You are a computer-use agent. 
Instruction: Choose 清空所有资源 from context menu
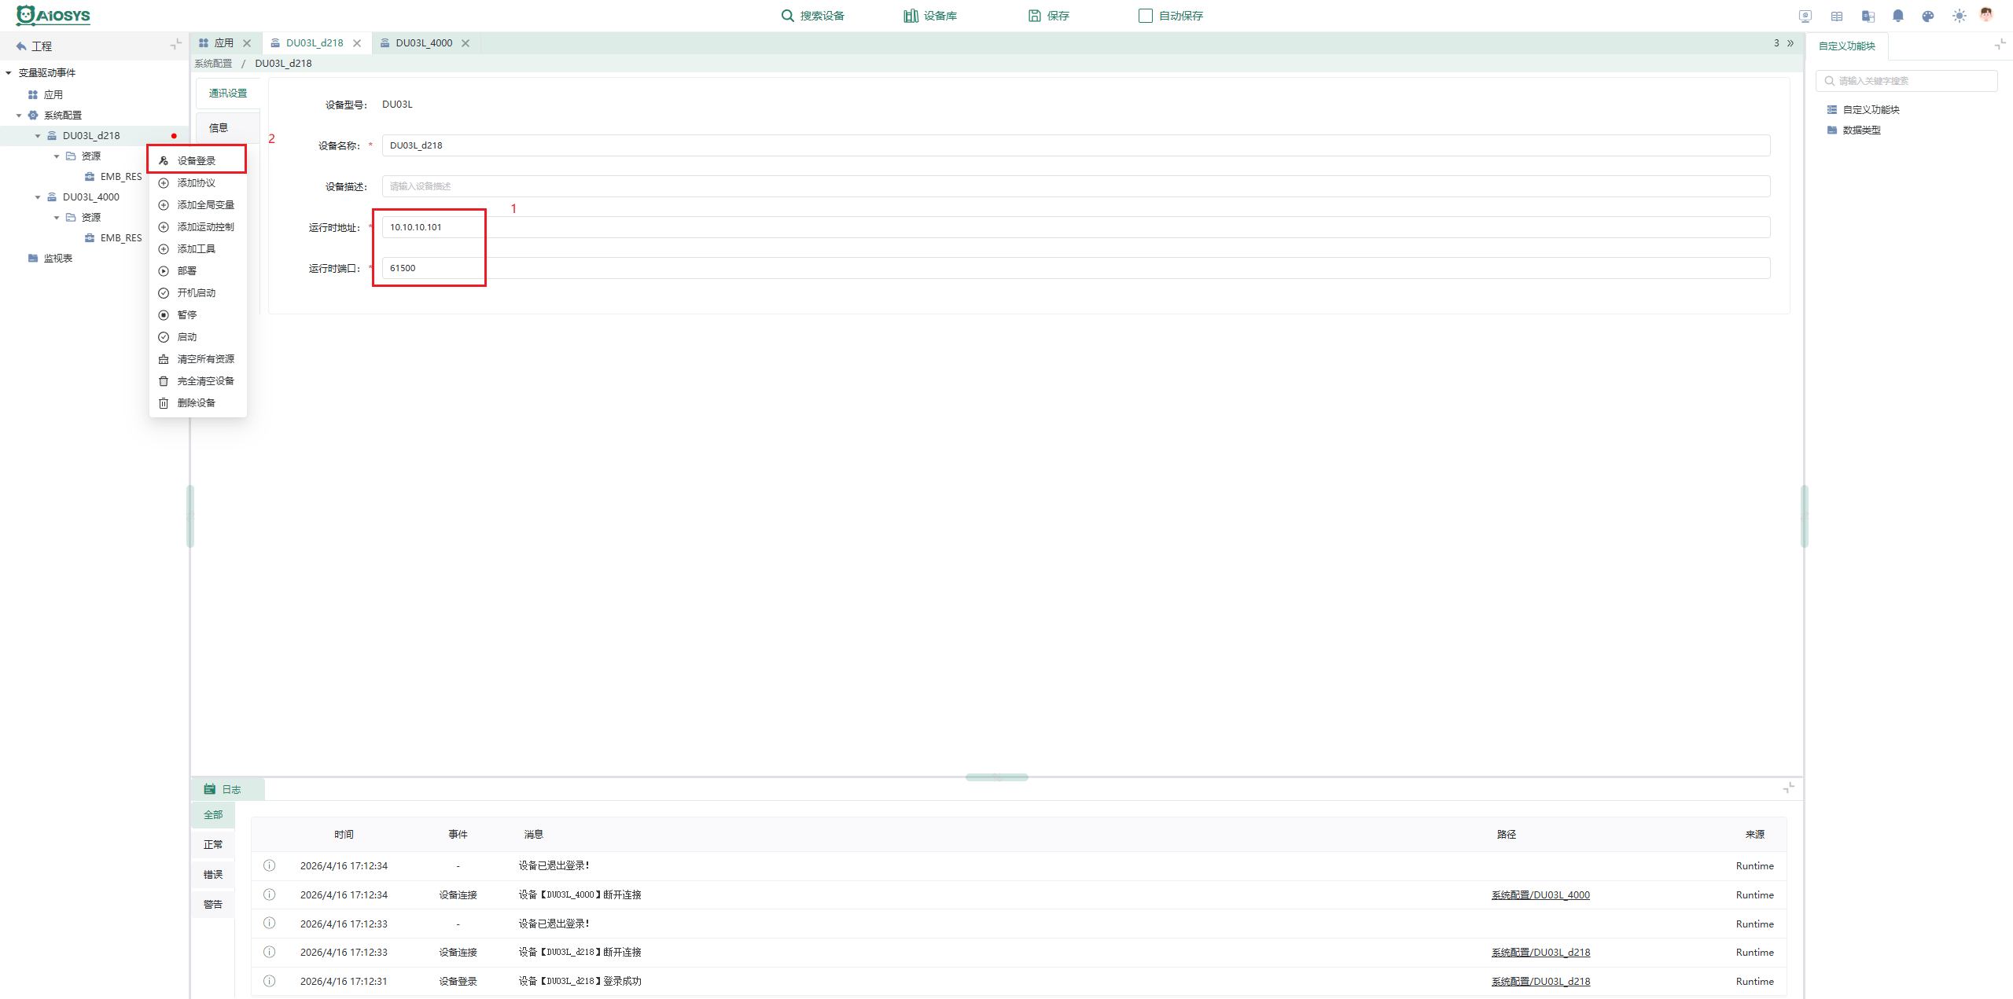197,359
